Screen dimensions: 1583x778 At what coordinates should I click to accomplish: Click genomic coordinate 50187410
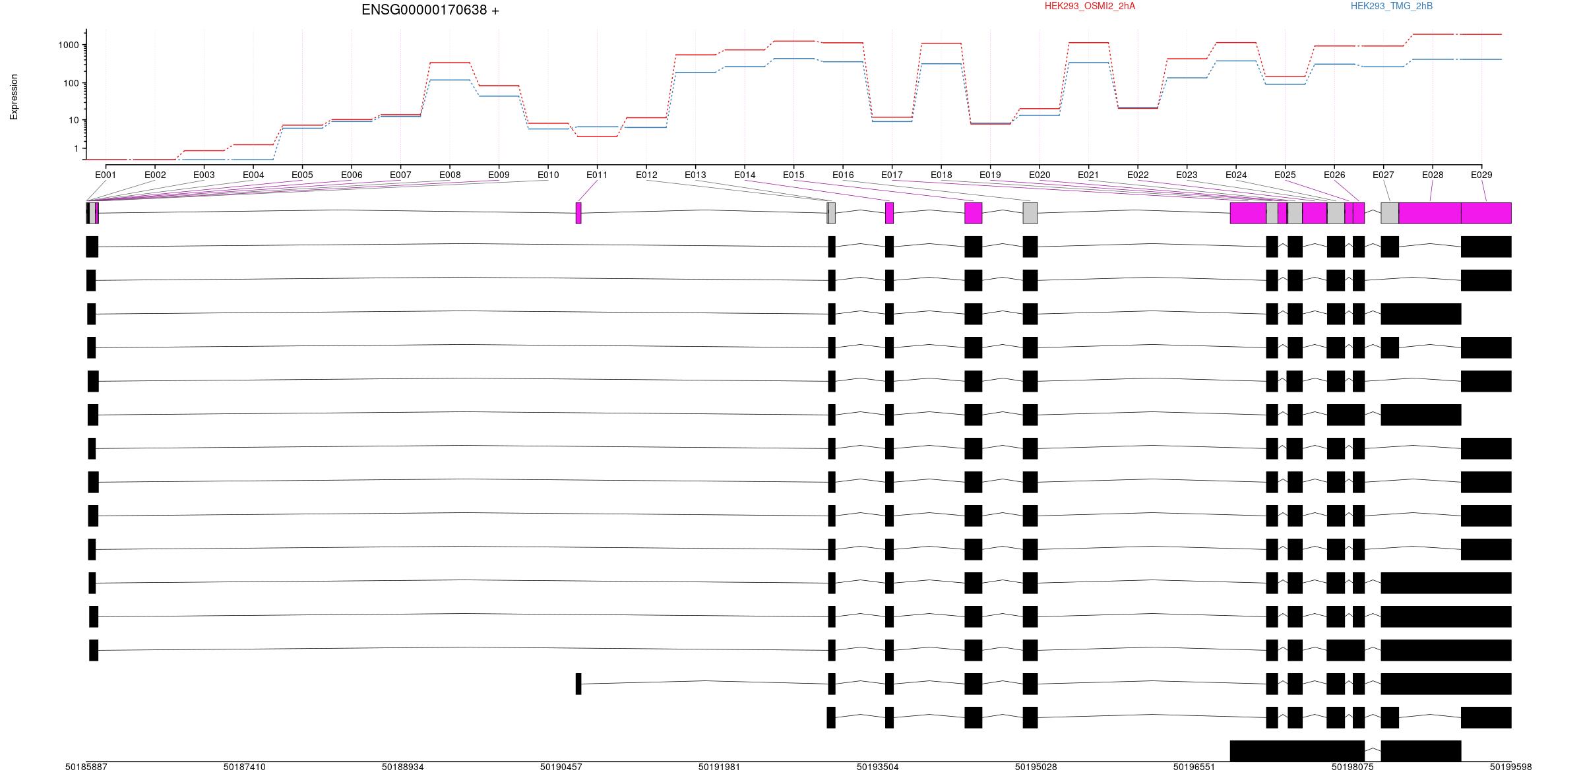(x=245, y=767)
